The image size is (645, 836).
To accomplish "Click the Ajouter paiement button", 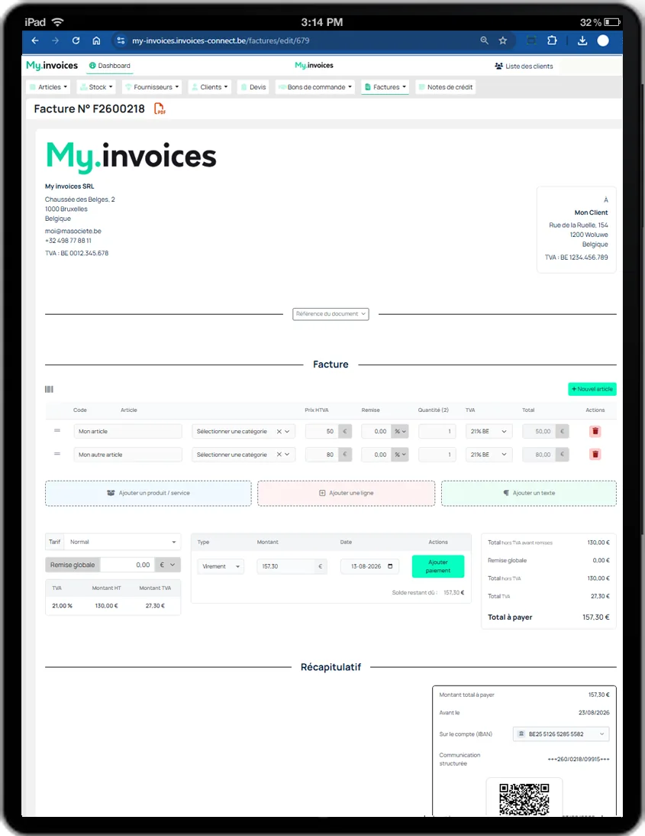I will coord(438,566).
